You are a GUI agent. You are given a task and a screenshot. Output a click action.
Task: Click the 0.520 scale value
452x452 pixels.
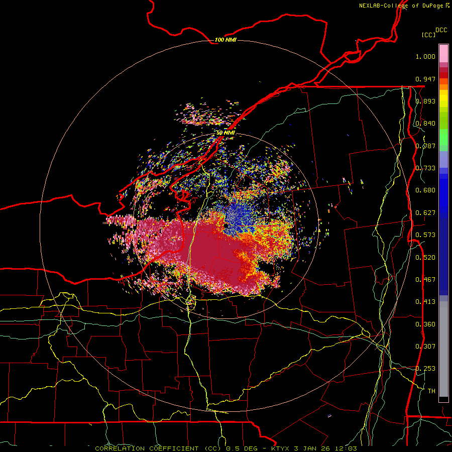coord(425,258)
